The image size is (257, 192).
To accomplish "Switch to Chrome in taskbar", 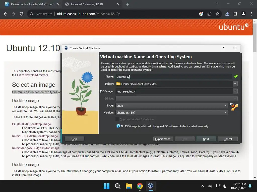I will click(x=140, y=186).
